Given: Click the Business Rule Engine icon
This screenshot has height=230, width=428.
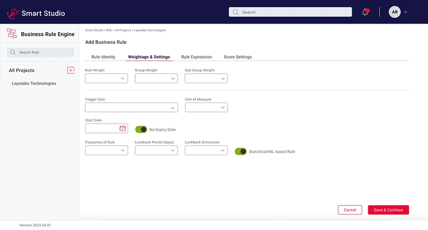Looking at the screenshot, I should 12,34.
